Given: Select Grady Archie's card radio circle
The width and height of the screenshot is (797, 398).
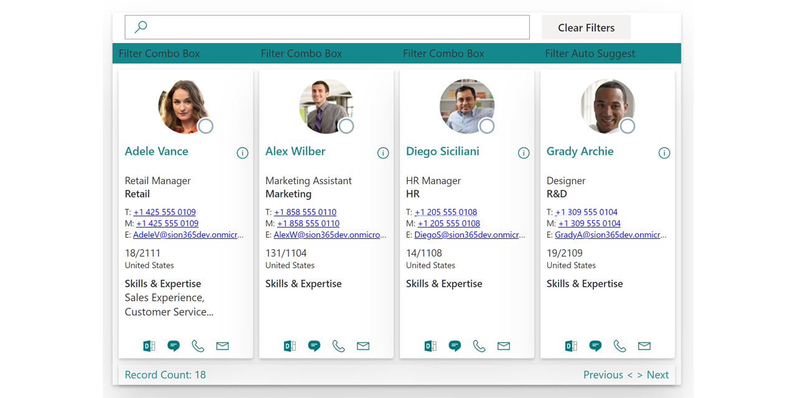Looking at the screenshot, I should [628, 126].
